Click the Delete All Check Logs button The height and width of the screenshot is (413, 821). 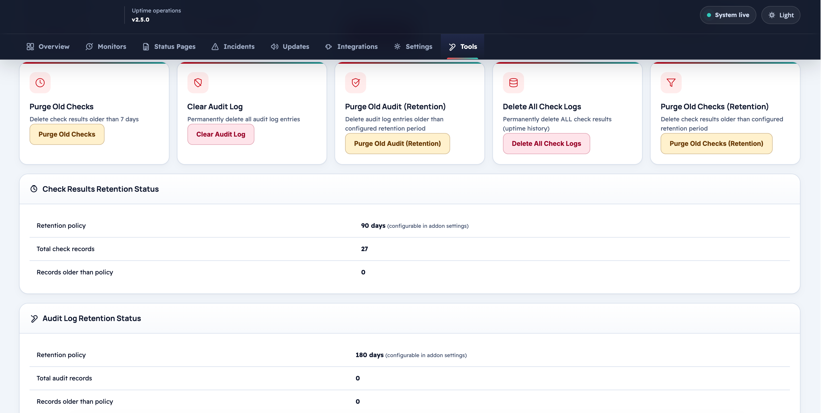coord(546,144)
